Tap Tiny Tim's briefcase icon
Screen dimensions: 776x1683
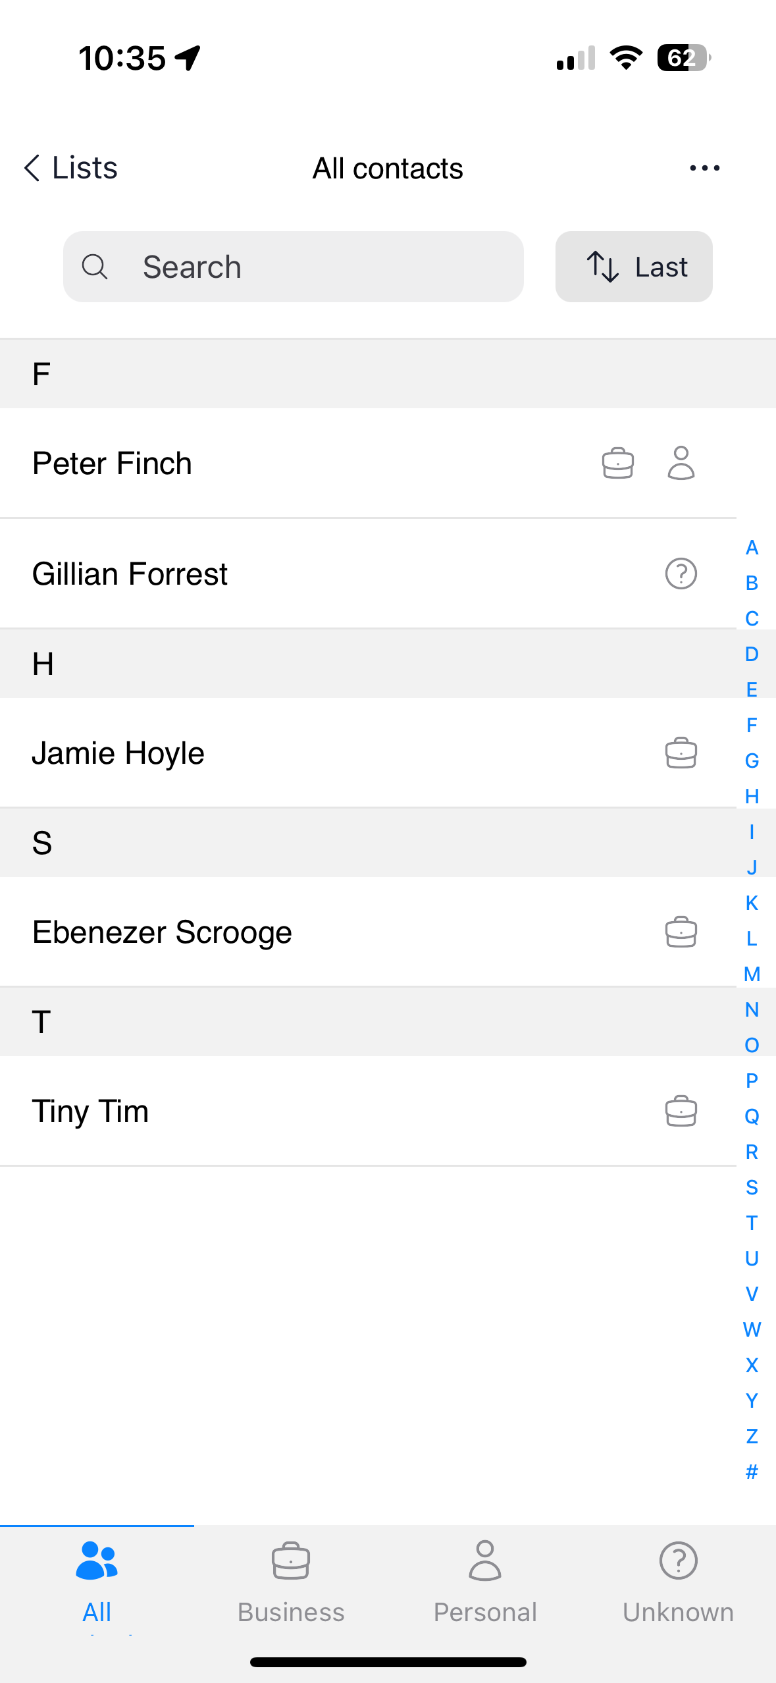click(681, 1111)
